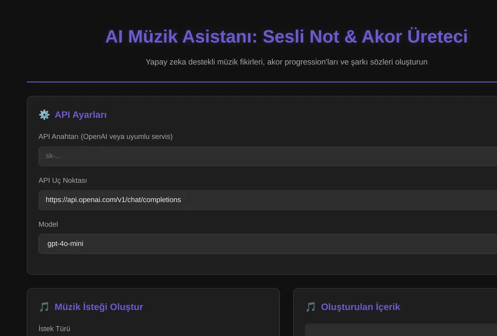This screenshot has height=336, width=497.
Task: Open the Model dropdown showing gpt-4o-mini
Action: 268,244
